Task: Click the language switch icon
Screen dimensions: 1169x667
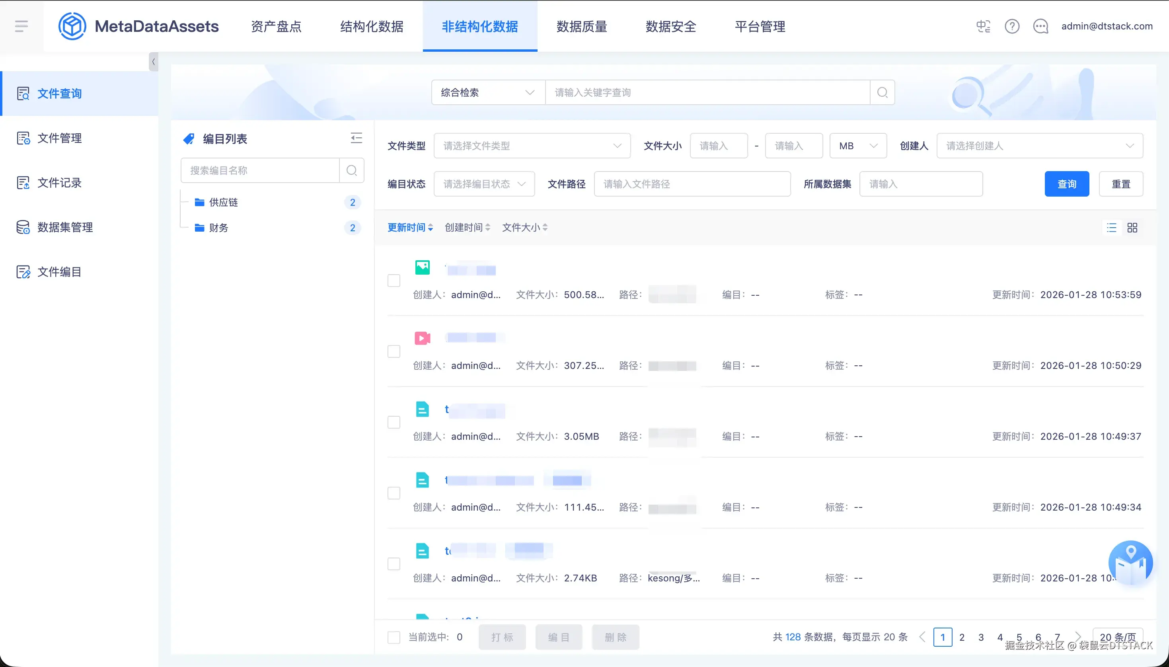Action: tap(983, 26)
